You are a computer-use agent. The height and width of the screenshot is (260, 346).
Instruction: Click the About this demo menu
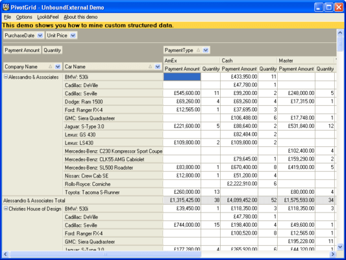pos(80,17)
